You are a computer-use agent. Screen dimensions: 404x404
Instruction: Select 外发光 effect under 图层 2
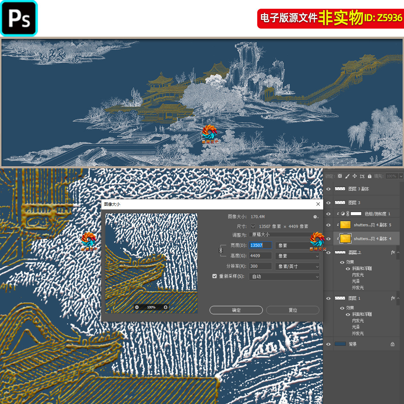[x=358, y=288]
